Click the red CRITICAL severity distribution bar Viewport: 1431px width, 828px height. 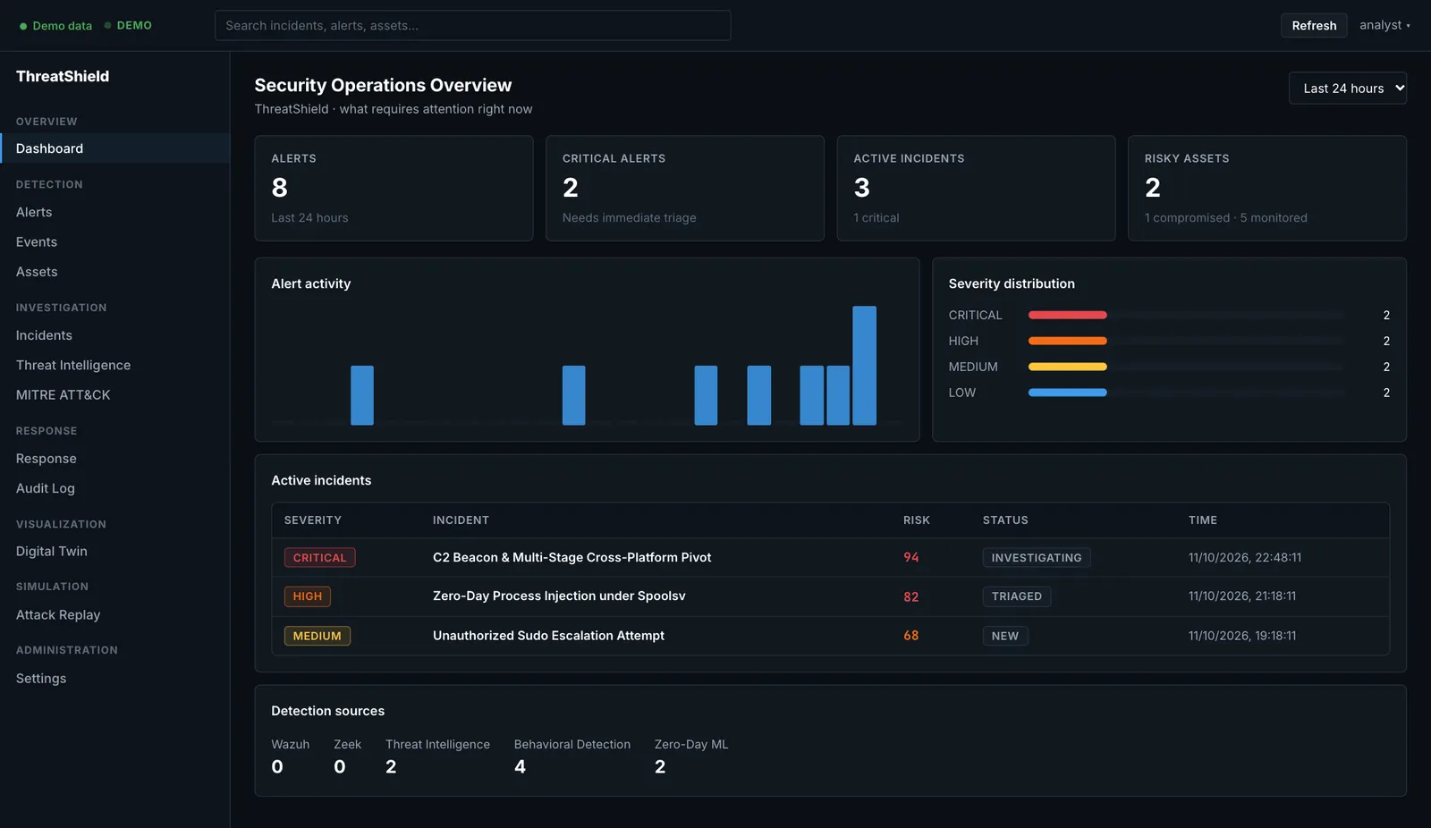click(x=1068, y=316)
